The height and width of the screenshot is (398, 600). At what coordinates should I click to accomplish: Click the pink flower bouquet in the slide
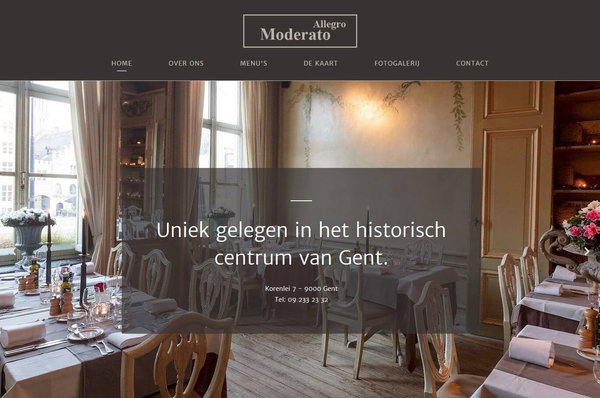pyautogui.click(x=582, y=225)
